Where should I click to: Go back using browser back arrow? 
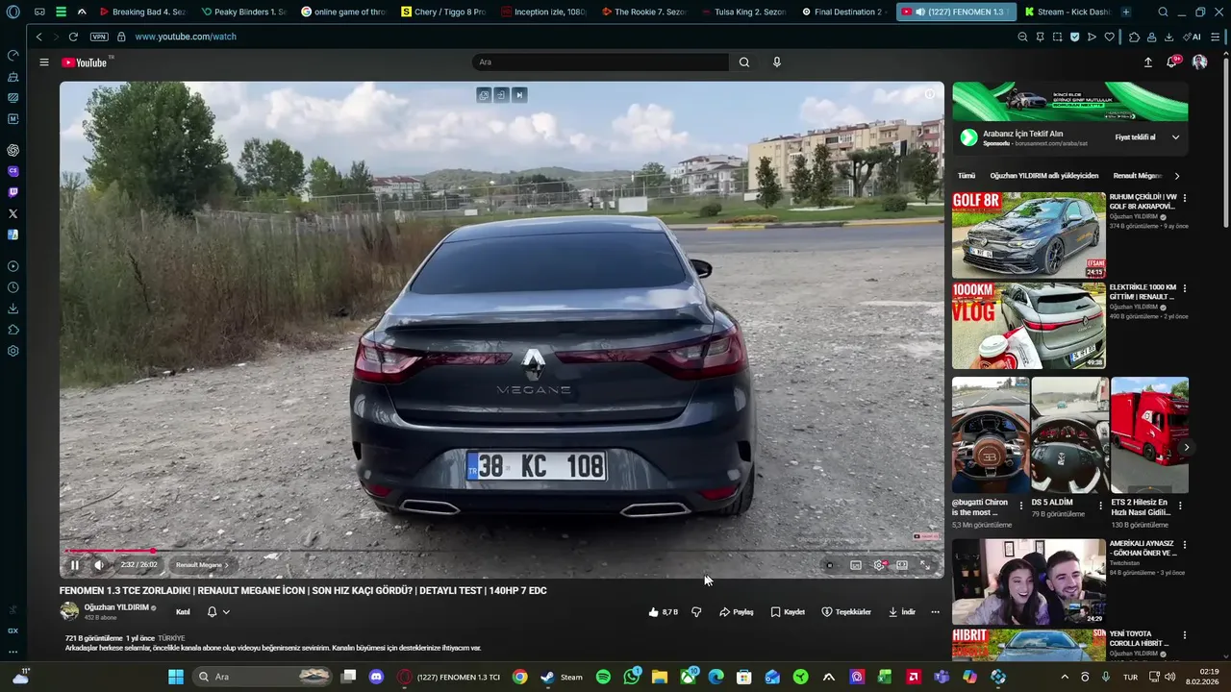pyautogui.click(x=38, y=37)
